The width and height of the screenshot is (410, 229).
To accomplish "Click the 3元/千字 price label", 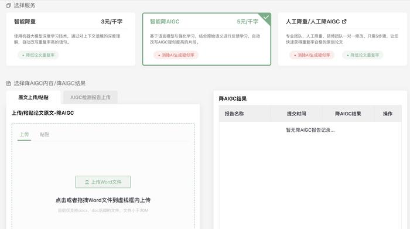I will point(112,22).
